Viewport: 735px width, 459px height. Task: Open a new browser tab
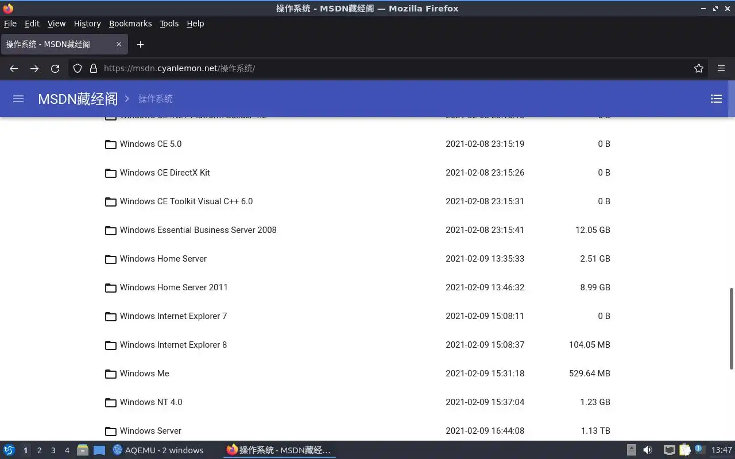click(x=140, y=44)
